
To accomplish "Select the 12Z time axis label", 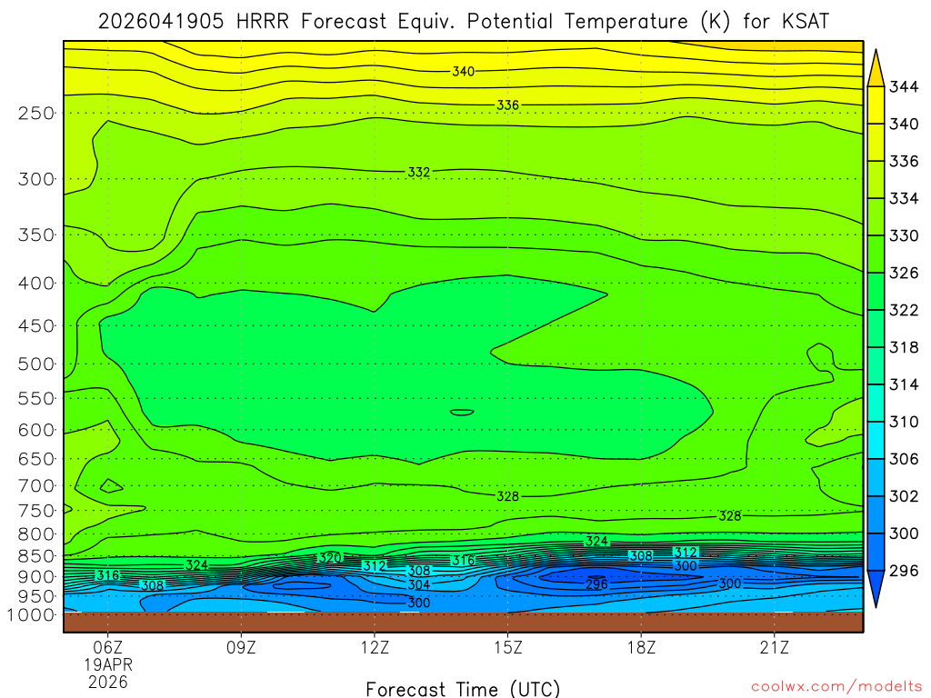I will [x=375, y=647].
